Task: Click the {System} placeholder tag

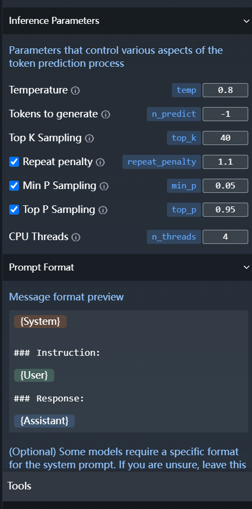Action: tap(40, 322)
